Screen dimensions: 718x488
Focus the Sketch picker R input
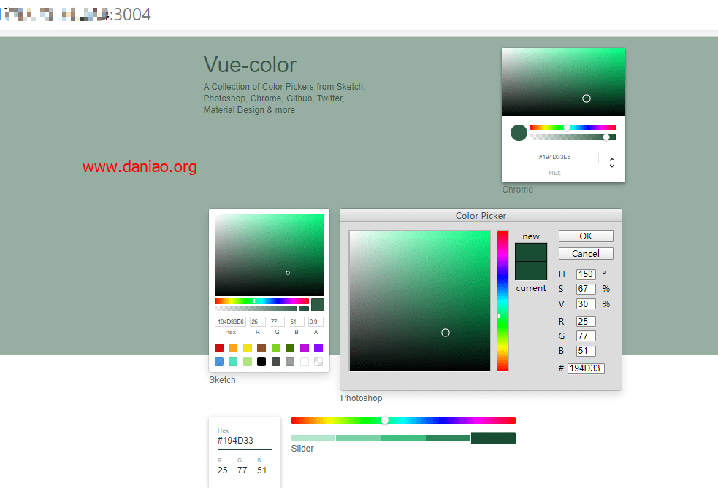pos(257,322)
